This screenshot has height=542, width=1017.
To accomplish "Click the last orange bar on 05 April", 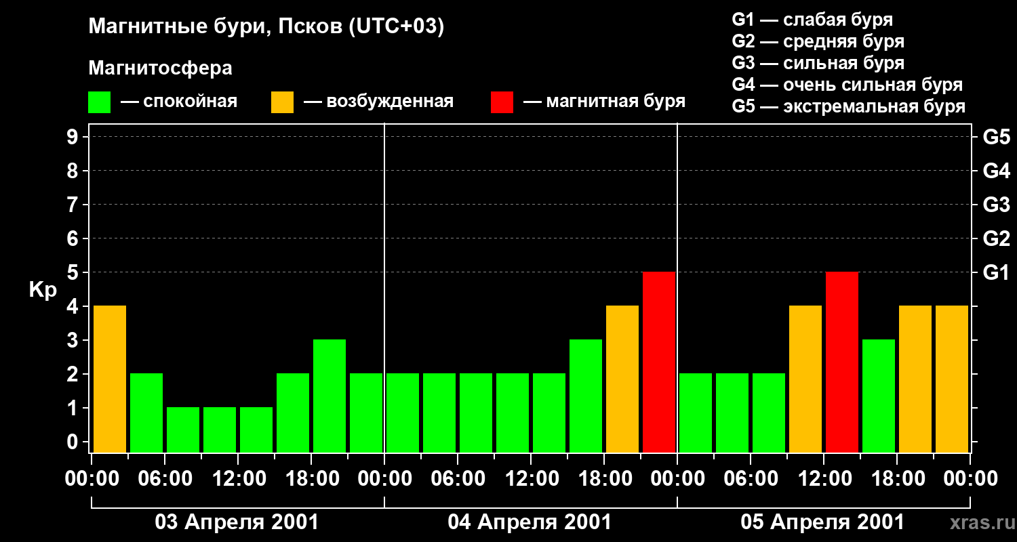I will [952, 379].
